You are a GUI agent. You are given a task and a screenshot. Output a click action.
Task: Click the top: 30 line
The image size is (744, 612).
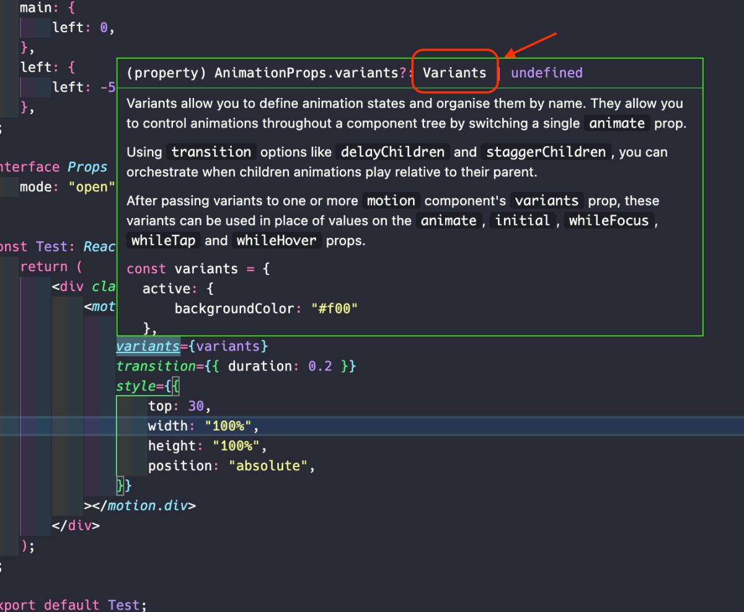[180, 406]
